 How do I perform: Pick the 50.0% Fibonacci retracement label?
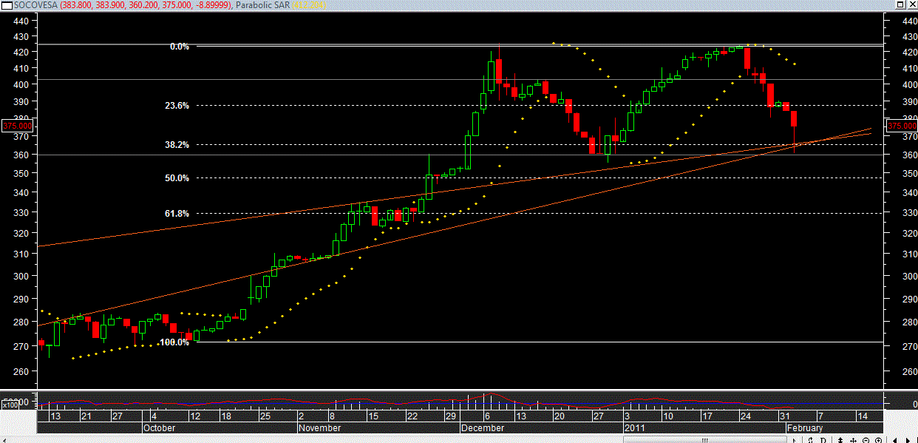tap(177, 178)
